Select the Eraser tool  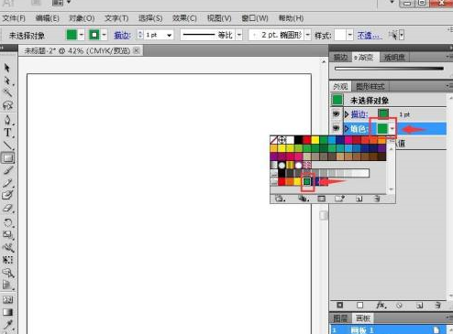pyautogui.click(x=7, y=209)
